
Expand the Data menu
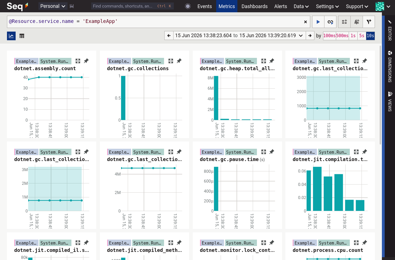301,6
